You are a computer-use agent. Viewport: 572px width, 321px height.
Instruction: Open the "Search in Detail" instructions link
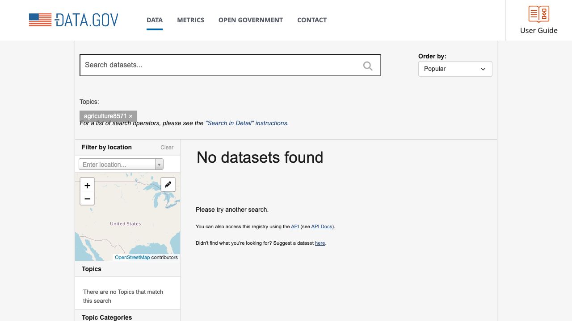click(x=247, y=123)
